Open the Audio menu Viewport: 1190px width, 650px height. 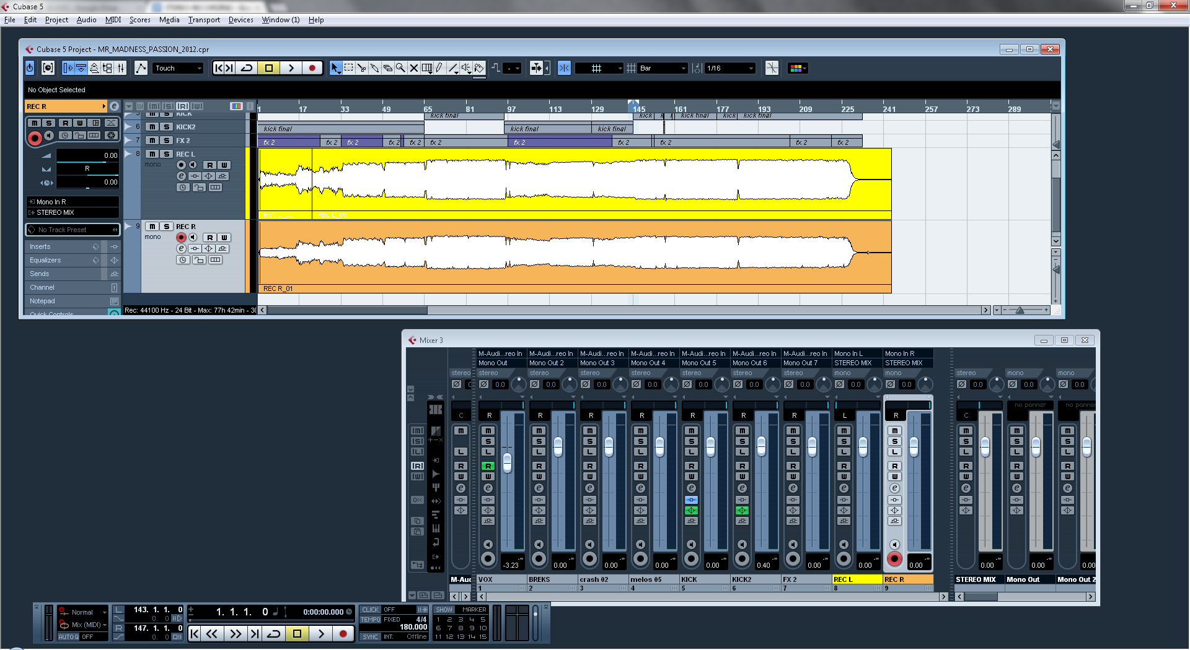[x=86, y=20]
